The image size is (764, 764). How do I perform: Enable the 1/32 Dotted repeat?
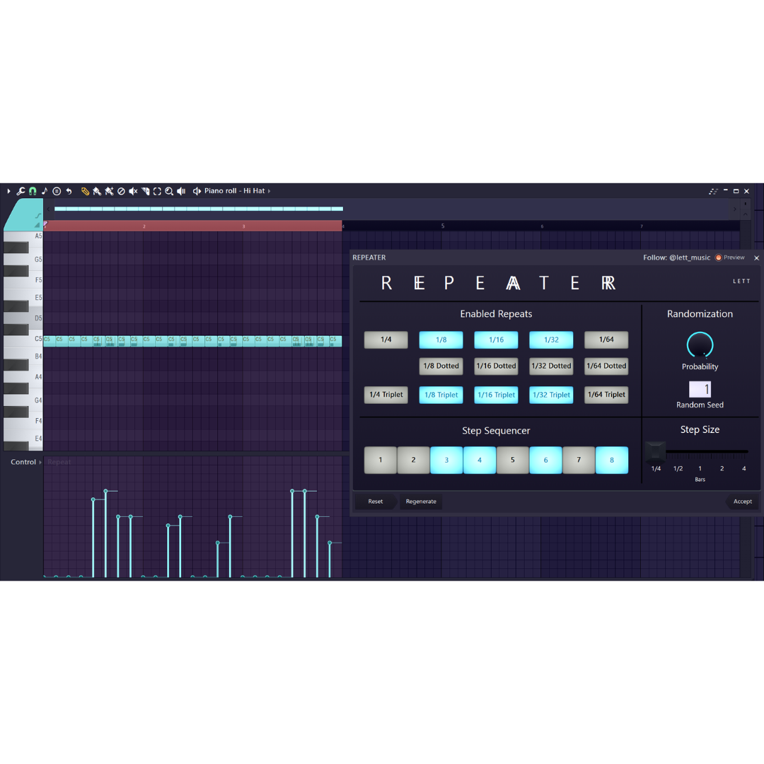click(x=551, y=366)
